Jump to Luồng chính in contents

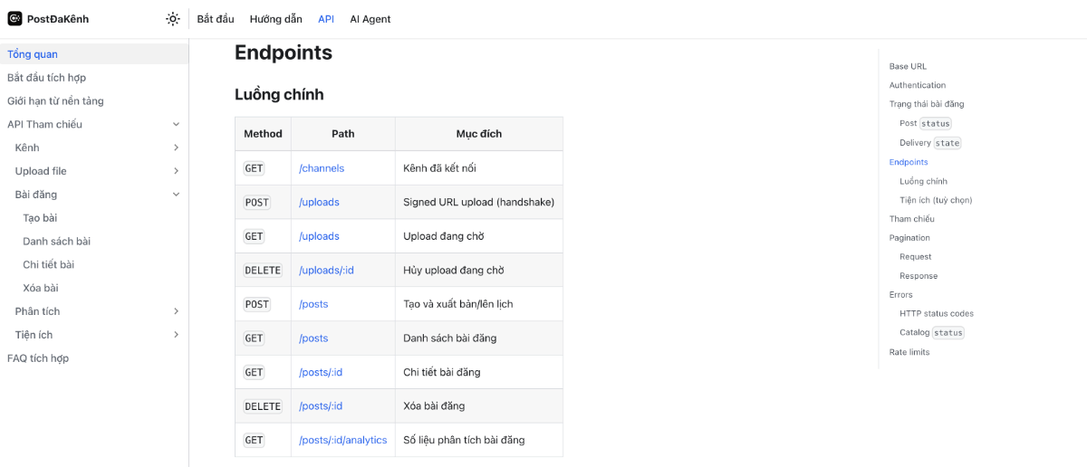(x=923, y=181)
